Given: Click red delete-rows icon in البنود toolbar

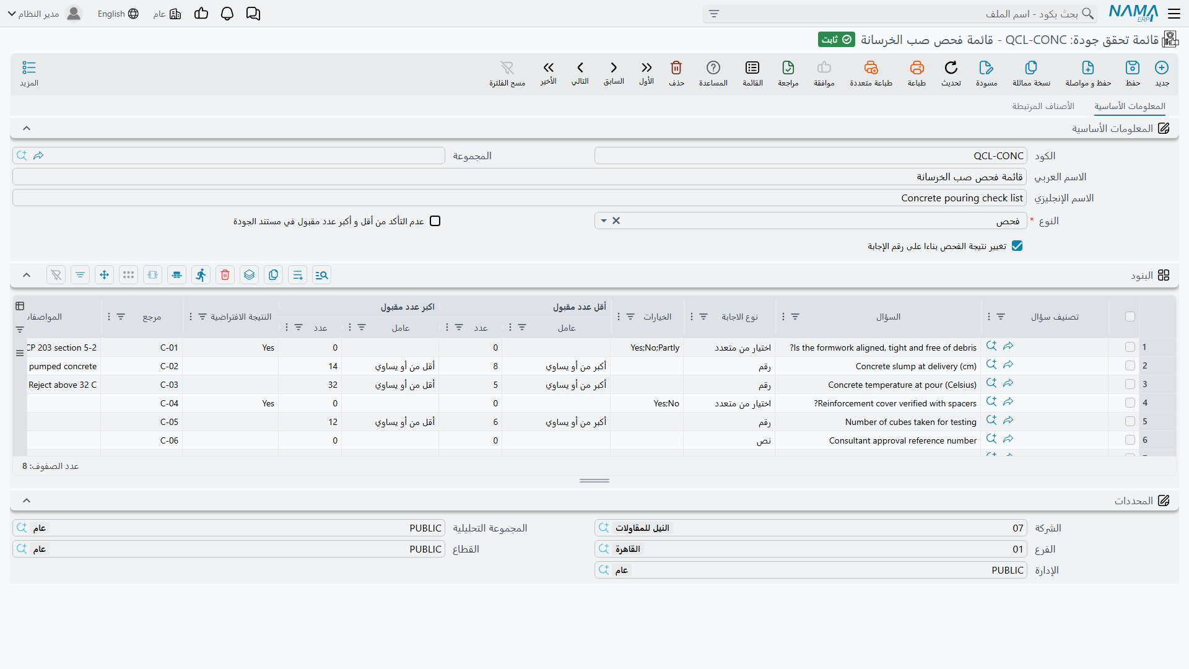Looking at the screenshot, I should 225,275.
